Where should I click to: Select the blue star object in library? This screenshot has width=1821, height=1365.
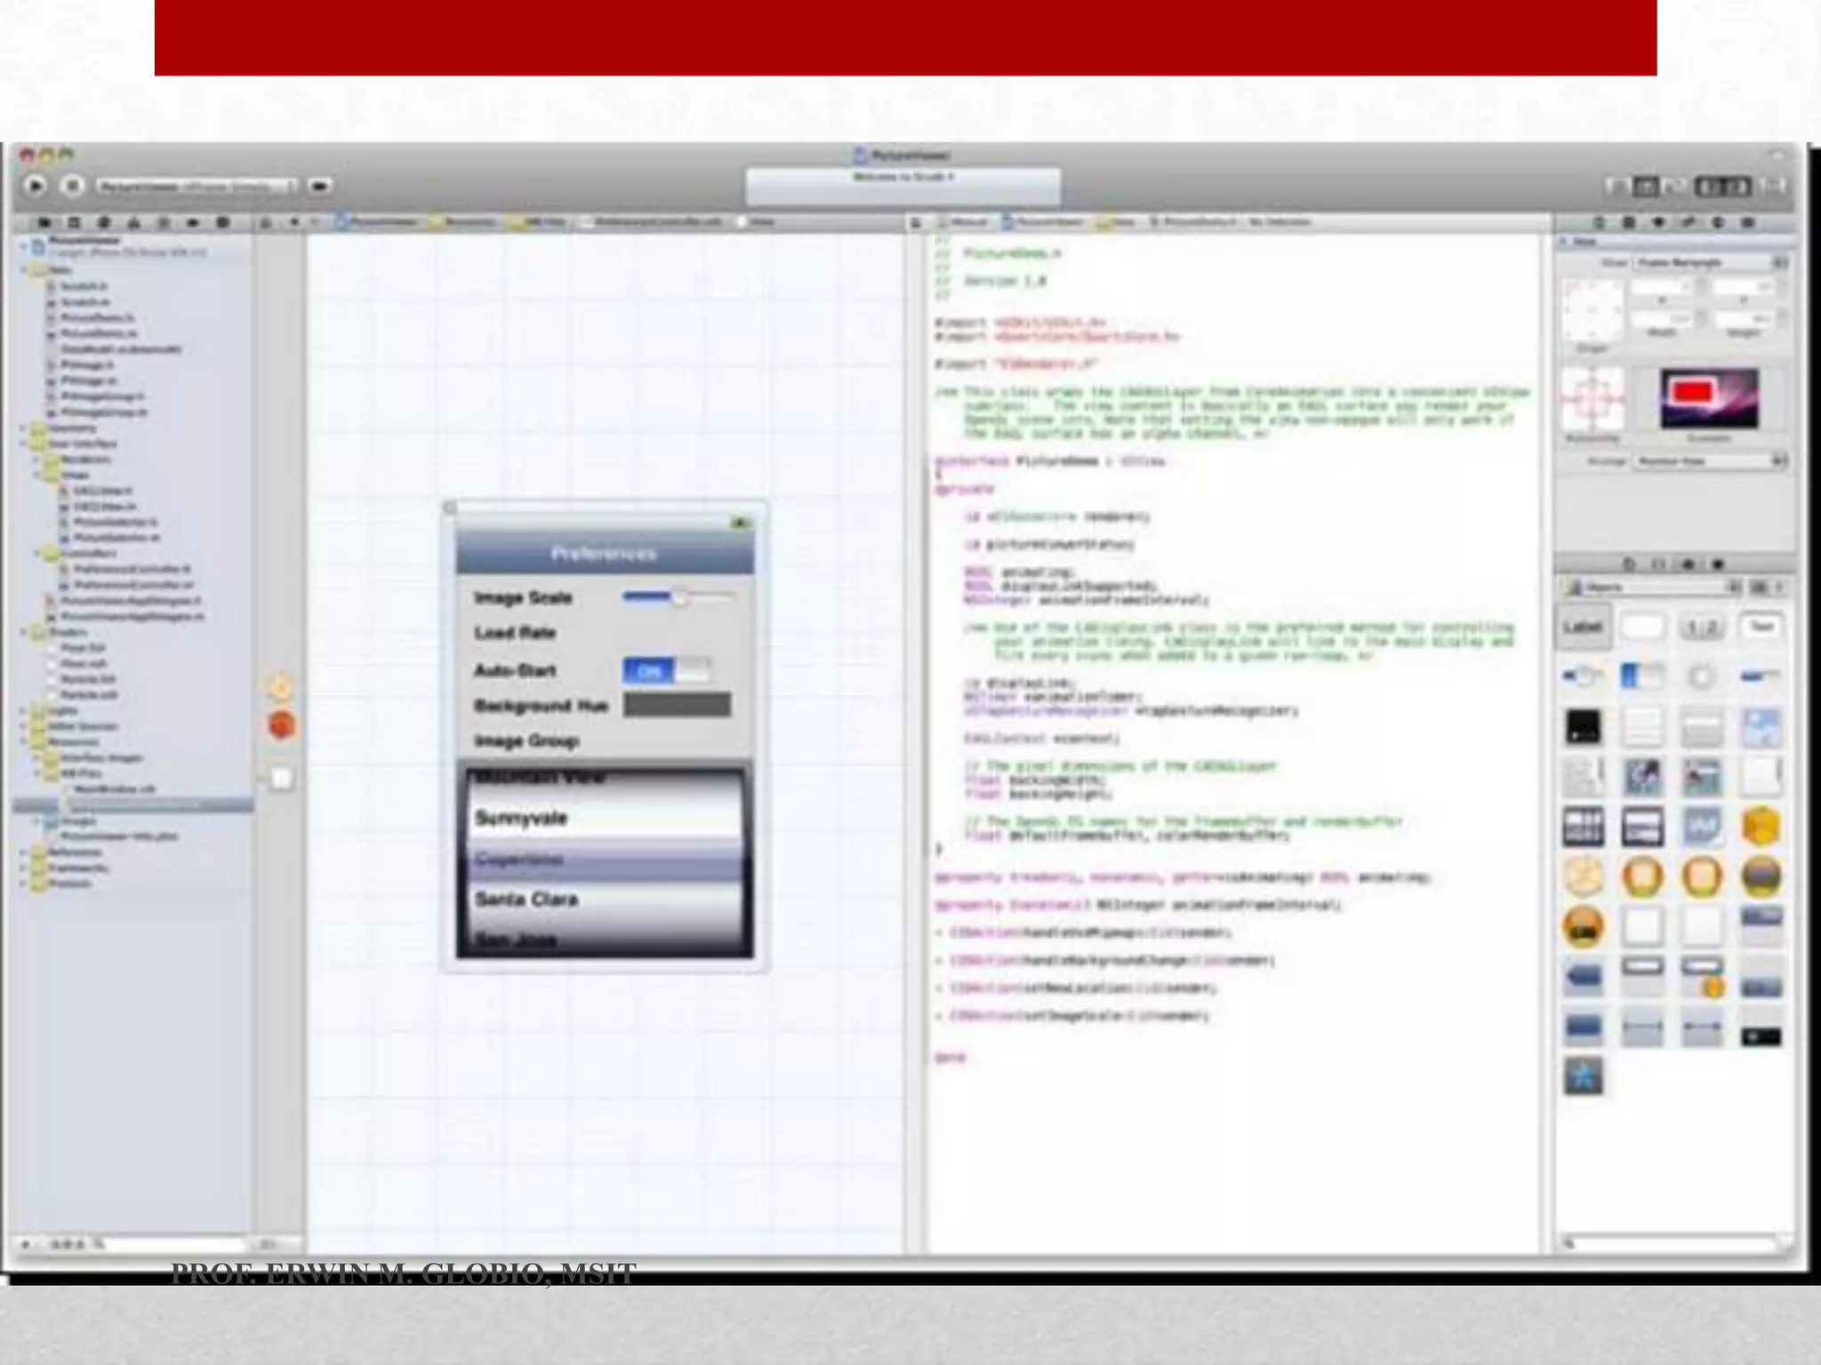(1583, 1076)
